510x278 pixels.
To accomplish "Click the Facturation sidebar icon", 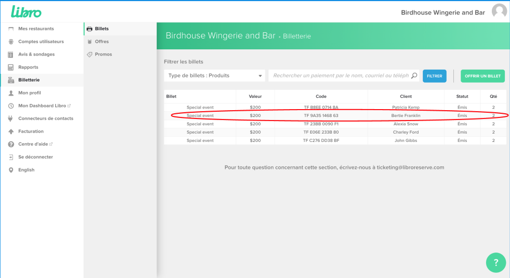I will (11, 131).
